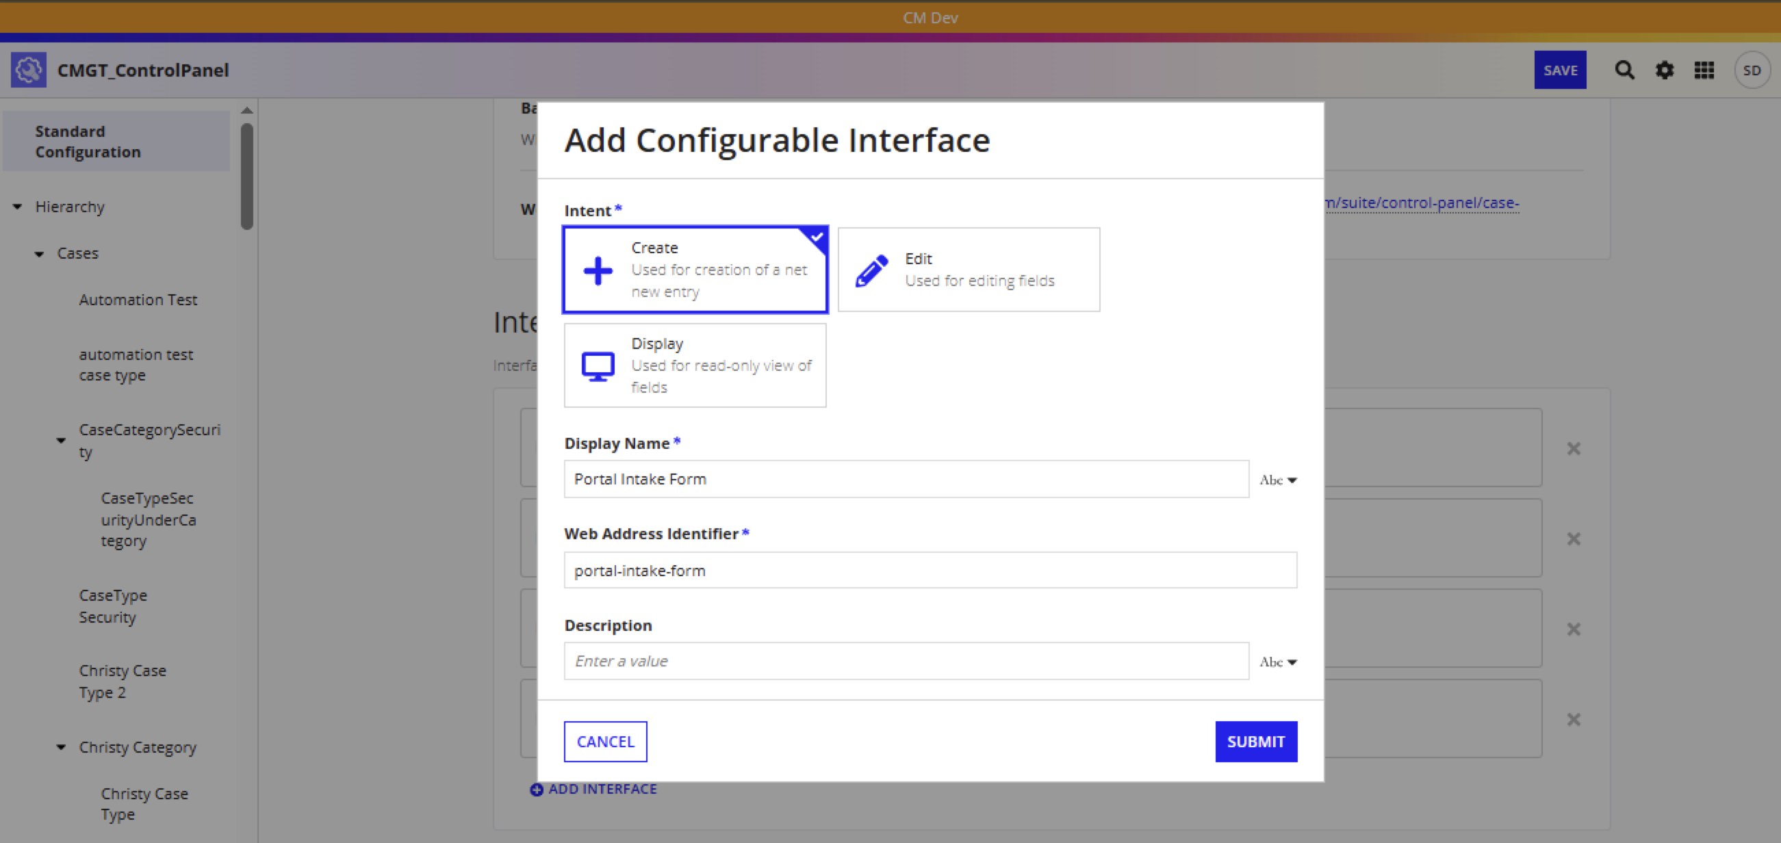The height and width of the screenshot is (843, 1781).
Task: Click the SAVE button in header
Action: coord(1560,70)
